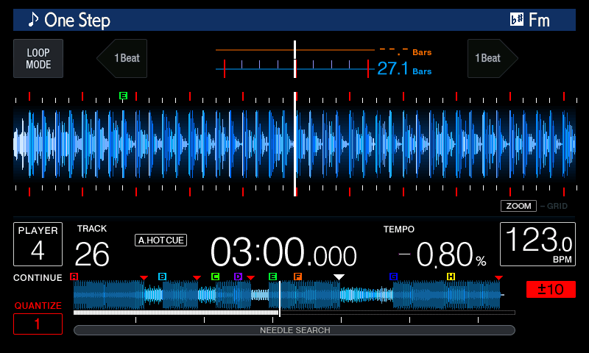Screen dimensions: 589x353
Task: Click hot cue E marker above enlarged waveform
Action: click(123, 96)
